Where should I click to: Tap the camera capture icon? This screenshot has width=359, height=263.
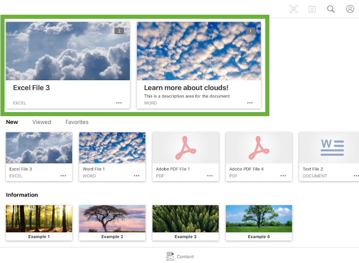click(312, 9)
